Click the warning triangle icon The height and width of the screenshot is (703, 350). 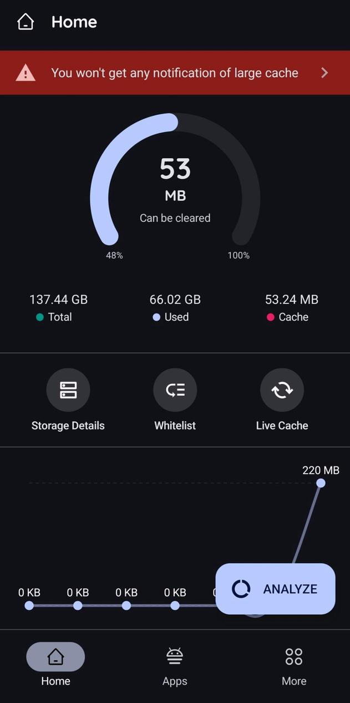tap(25, 72)
